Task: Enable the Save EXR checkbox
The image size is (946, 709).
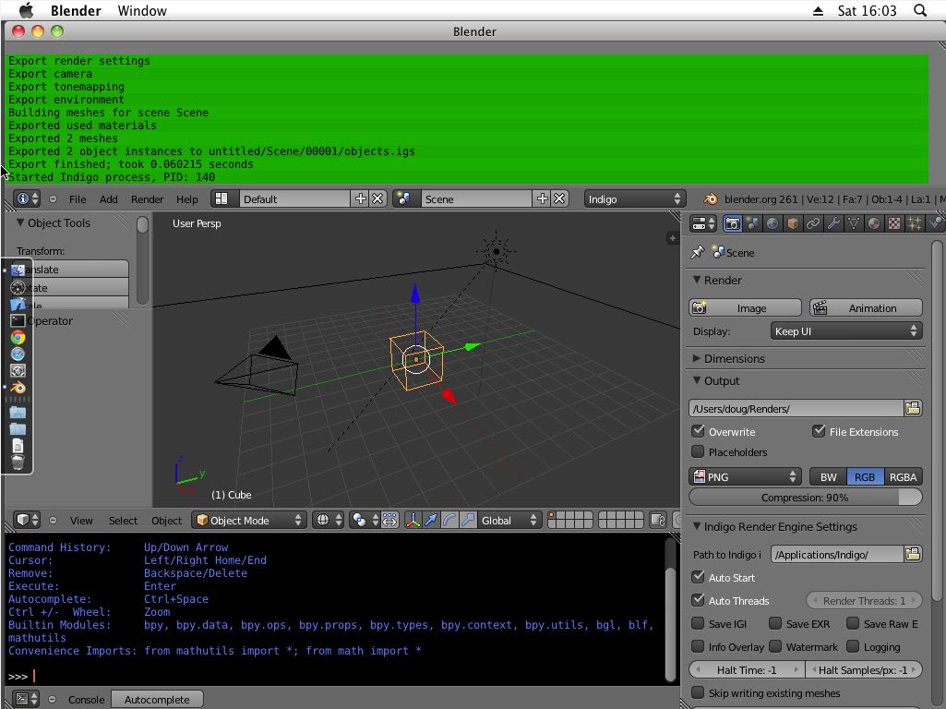Action: [775, 623]
